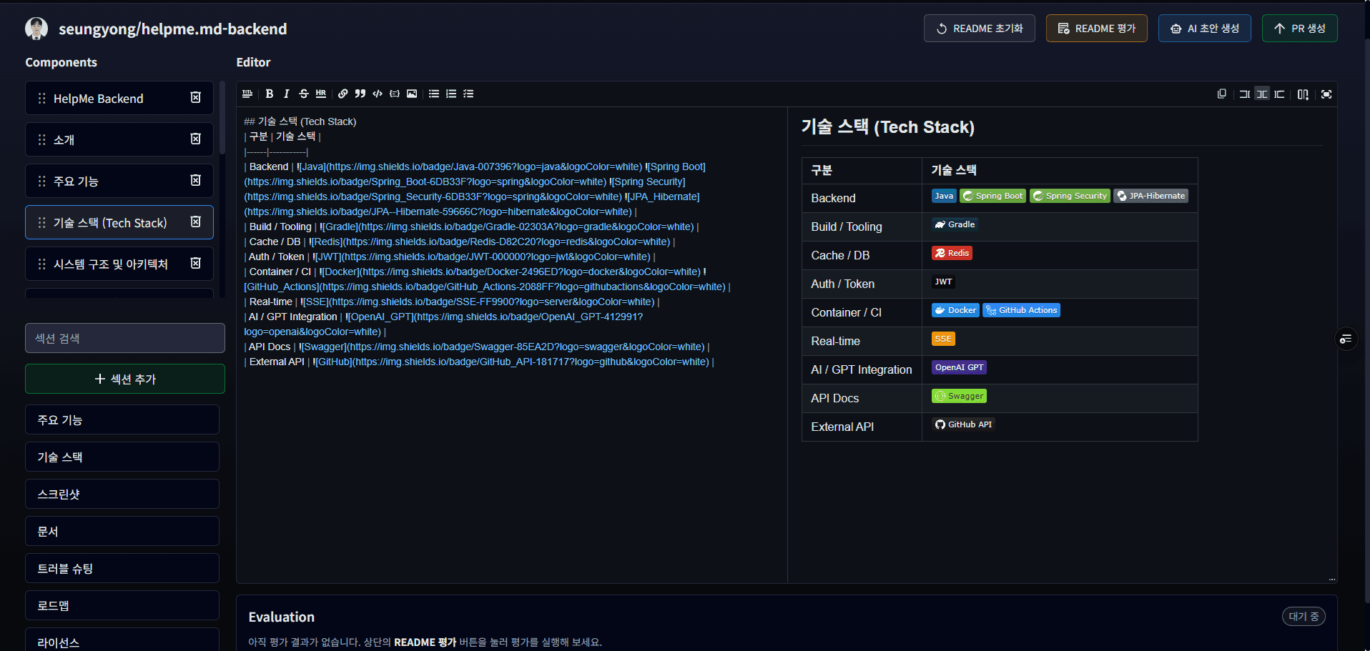Click the PR 생성 button
Screen dimensions: 1370x651
click(1299, 29)
